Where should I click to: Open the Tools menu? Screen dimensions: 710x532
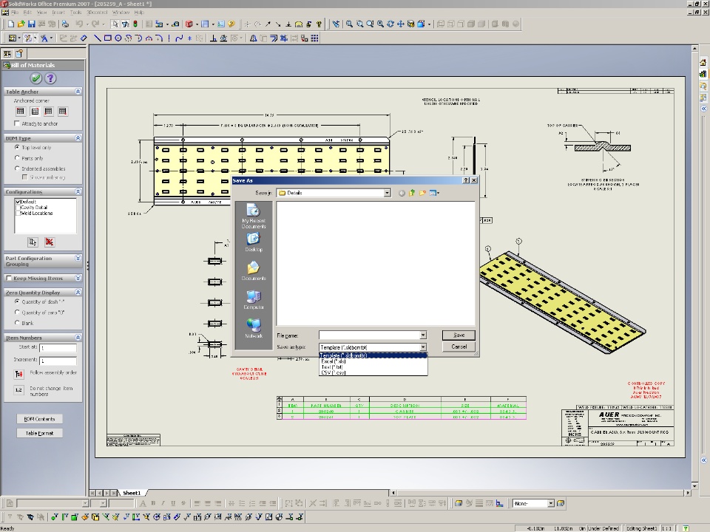tap(75, 13)
